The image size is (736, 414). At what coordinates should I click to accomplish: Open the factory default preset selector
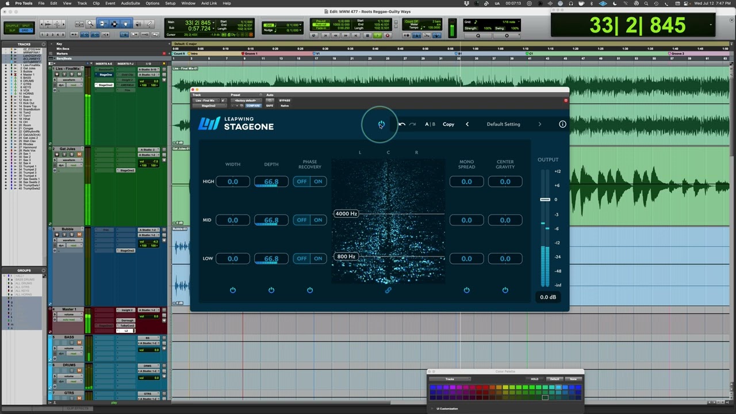click(247, 101)
